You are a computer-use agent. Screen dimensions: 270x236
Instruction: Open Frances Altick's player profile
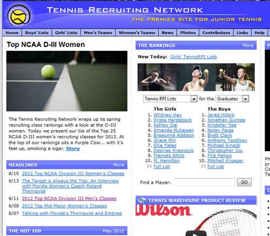pos(169,156)
